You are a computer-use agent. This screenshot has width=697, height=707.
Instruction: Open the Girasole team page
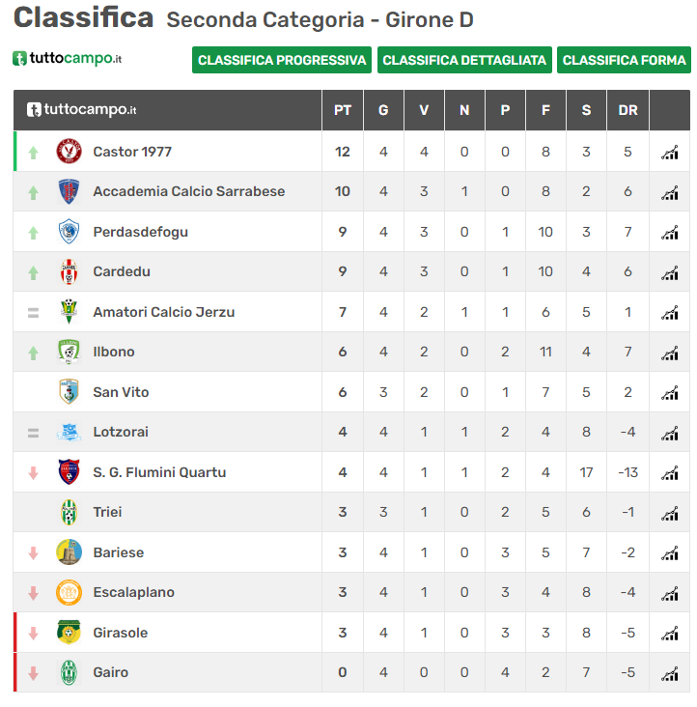coord(121,633)
